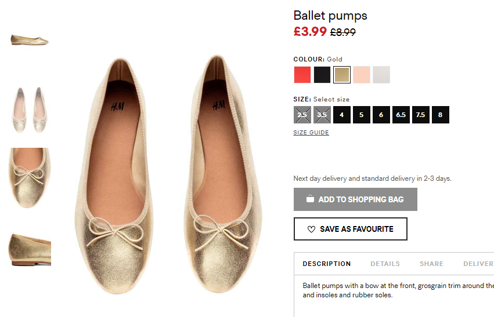Choose the light pink colour swatch
Screen dimensions: 494x317
tap(362, 75)
